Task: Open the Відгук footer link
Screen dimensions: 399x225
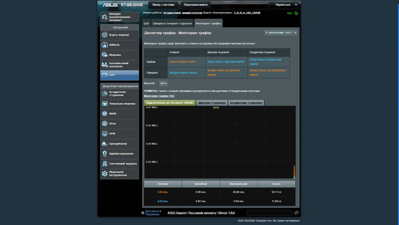Action: 223,213
